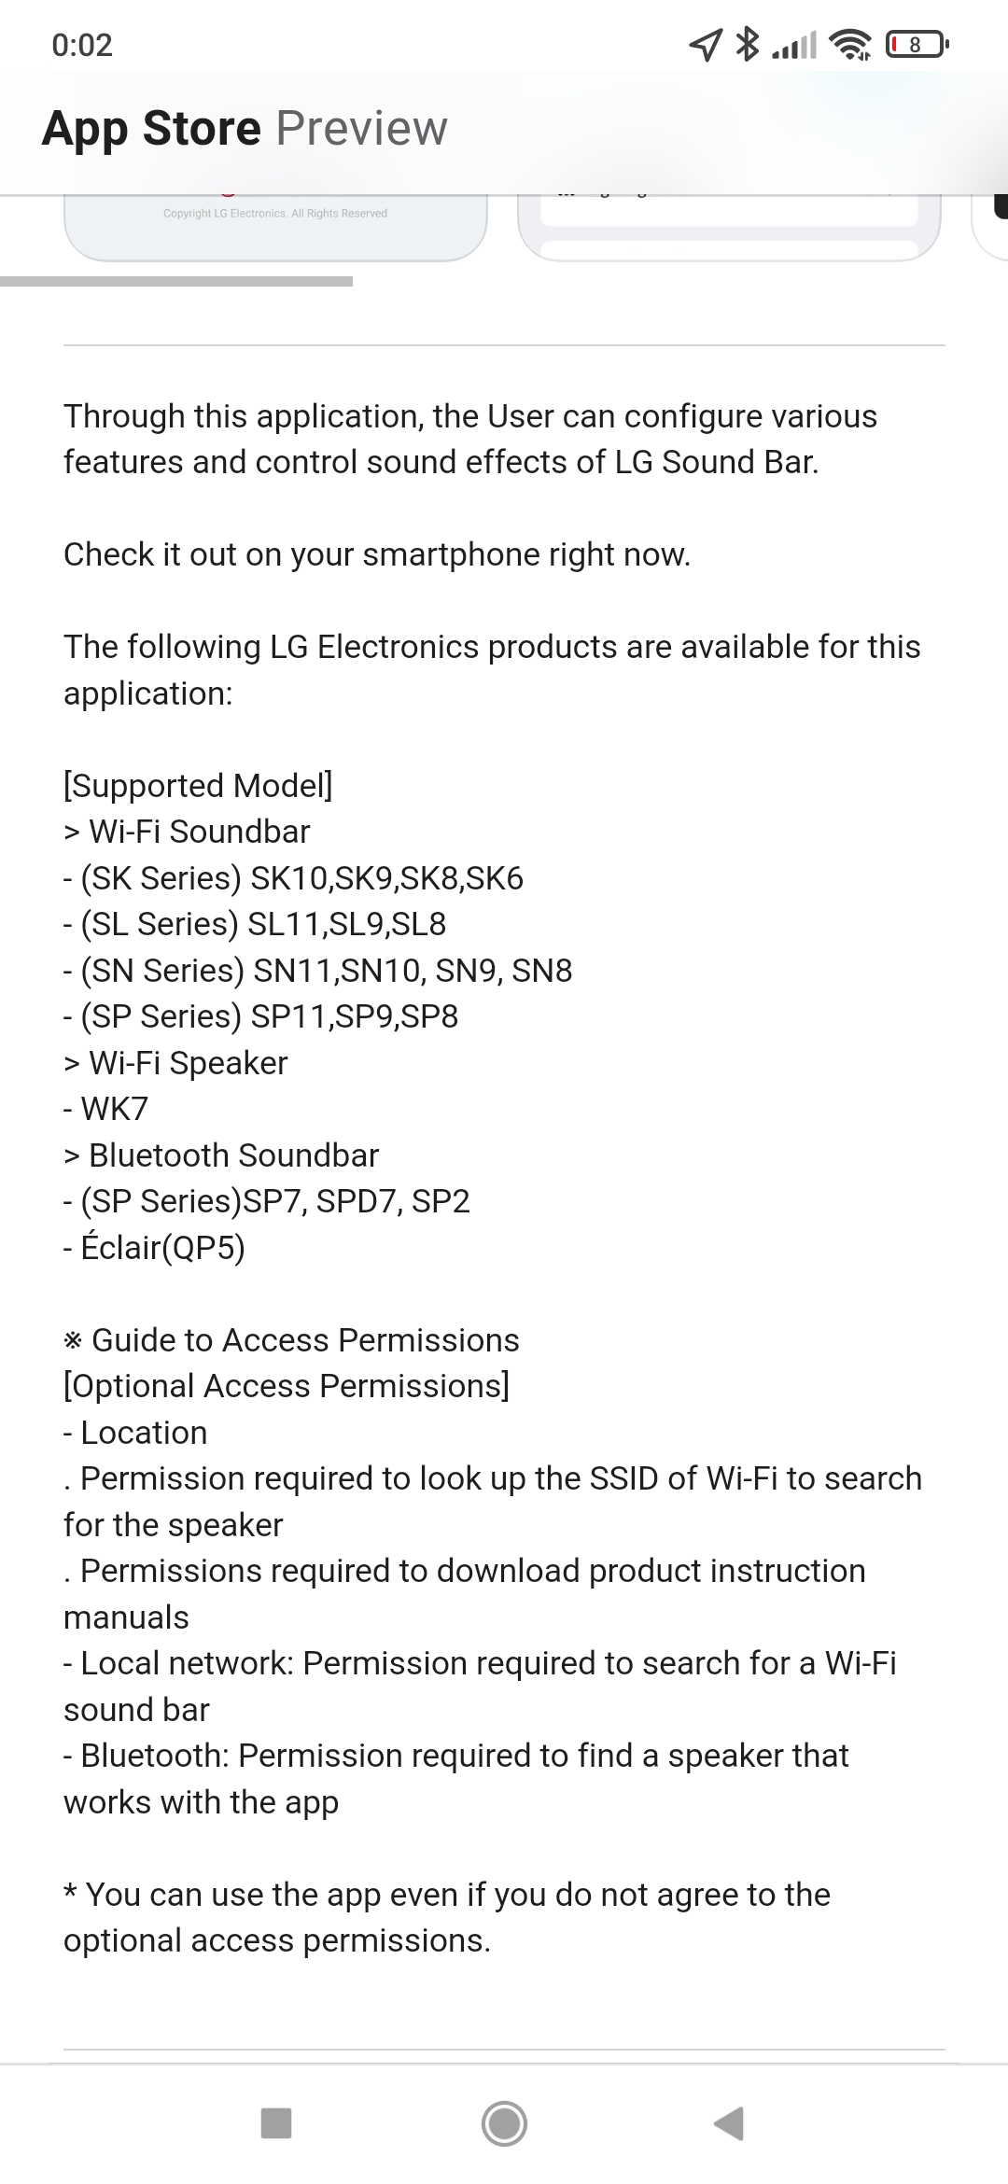Screen dimensions: 1008x2184
Task: Tap the '> Wi-Fi Soundbar' line
Action: (x=187, y=832)
